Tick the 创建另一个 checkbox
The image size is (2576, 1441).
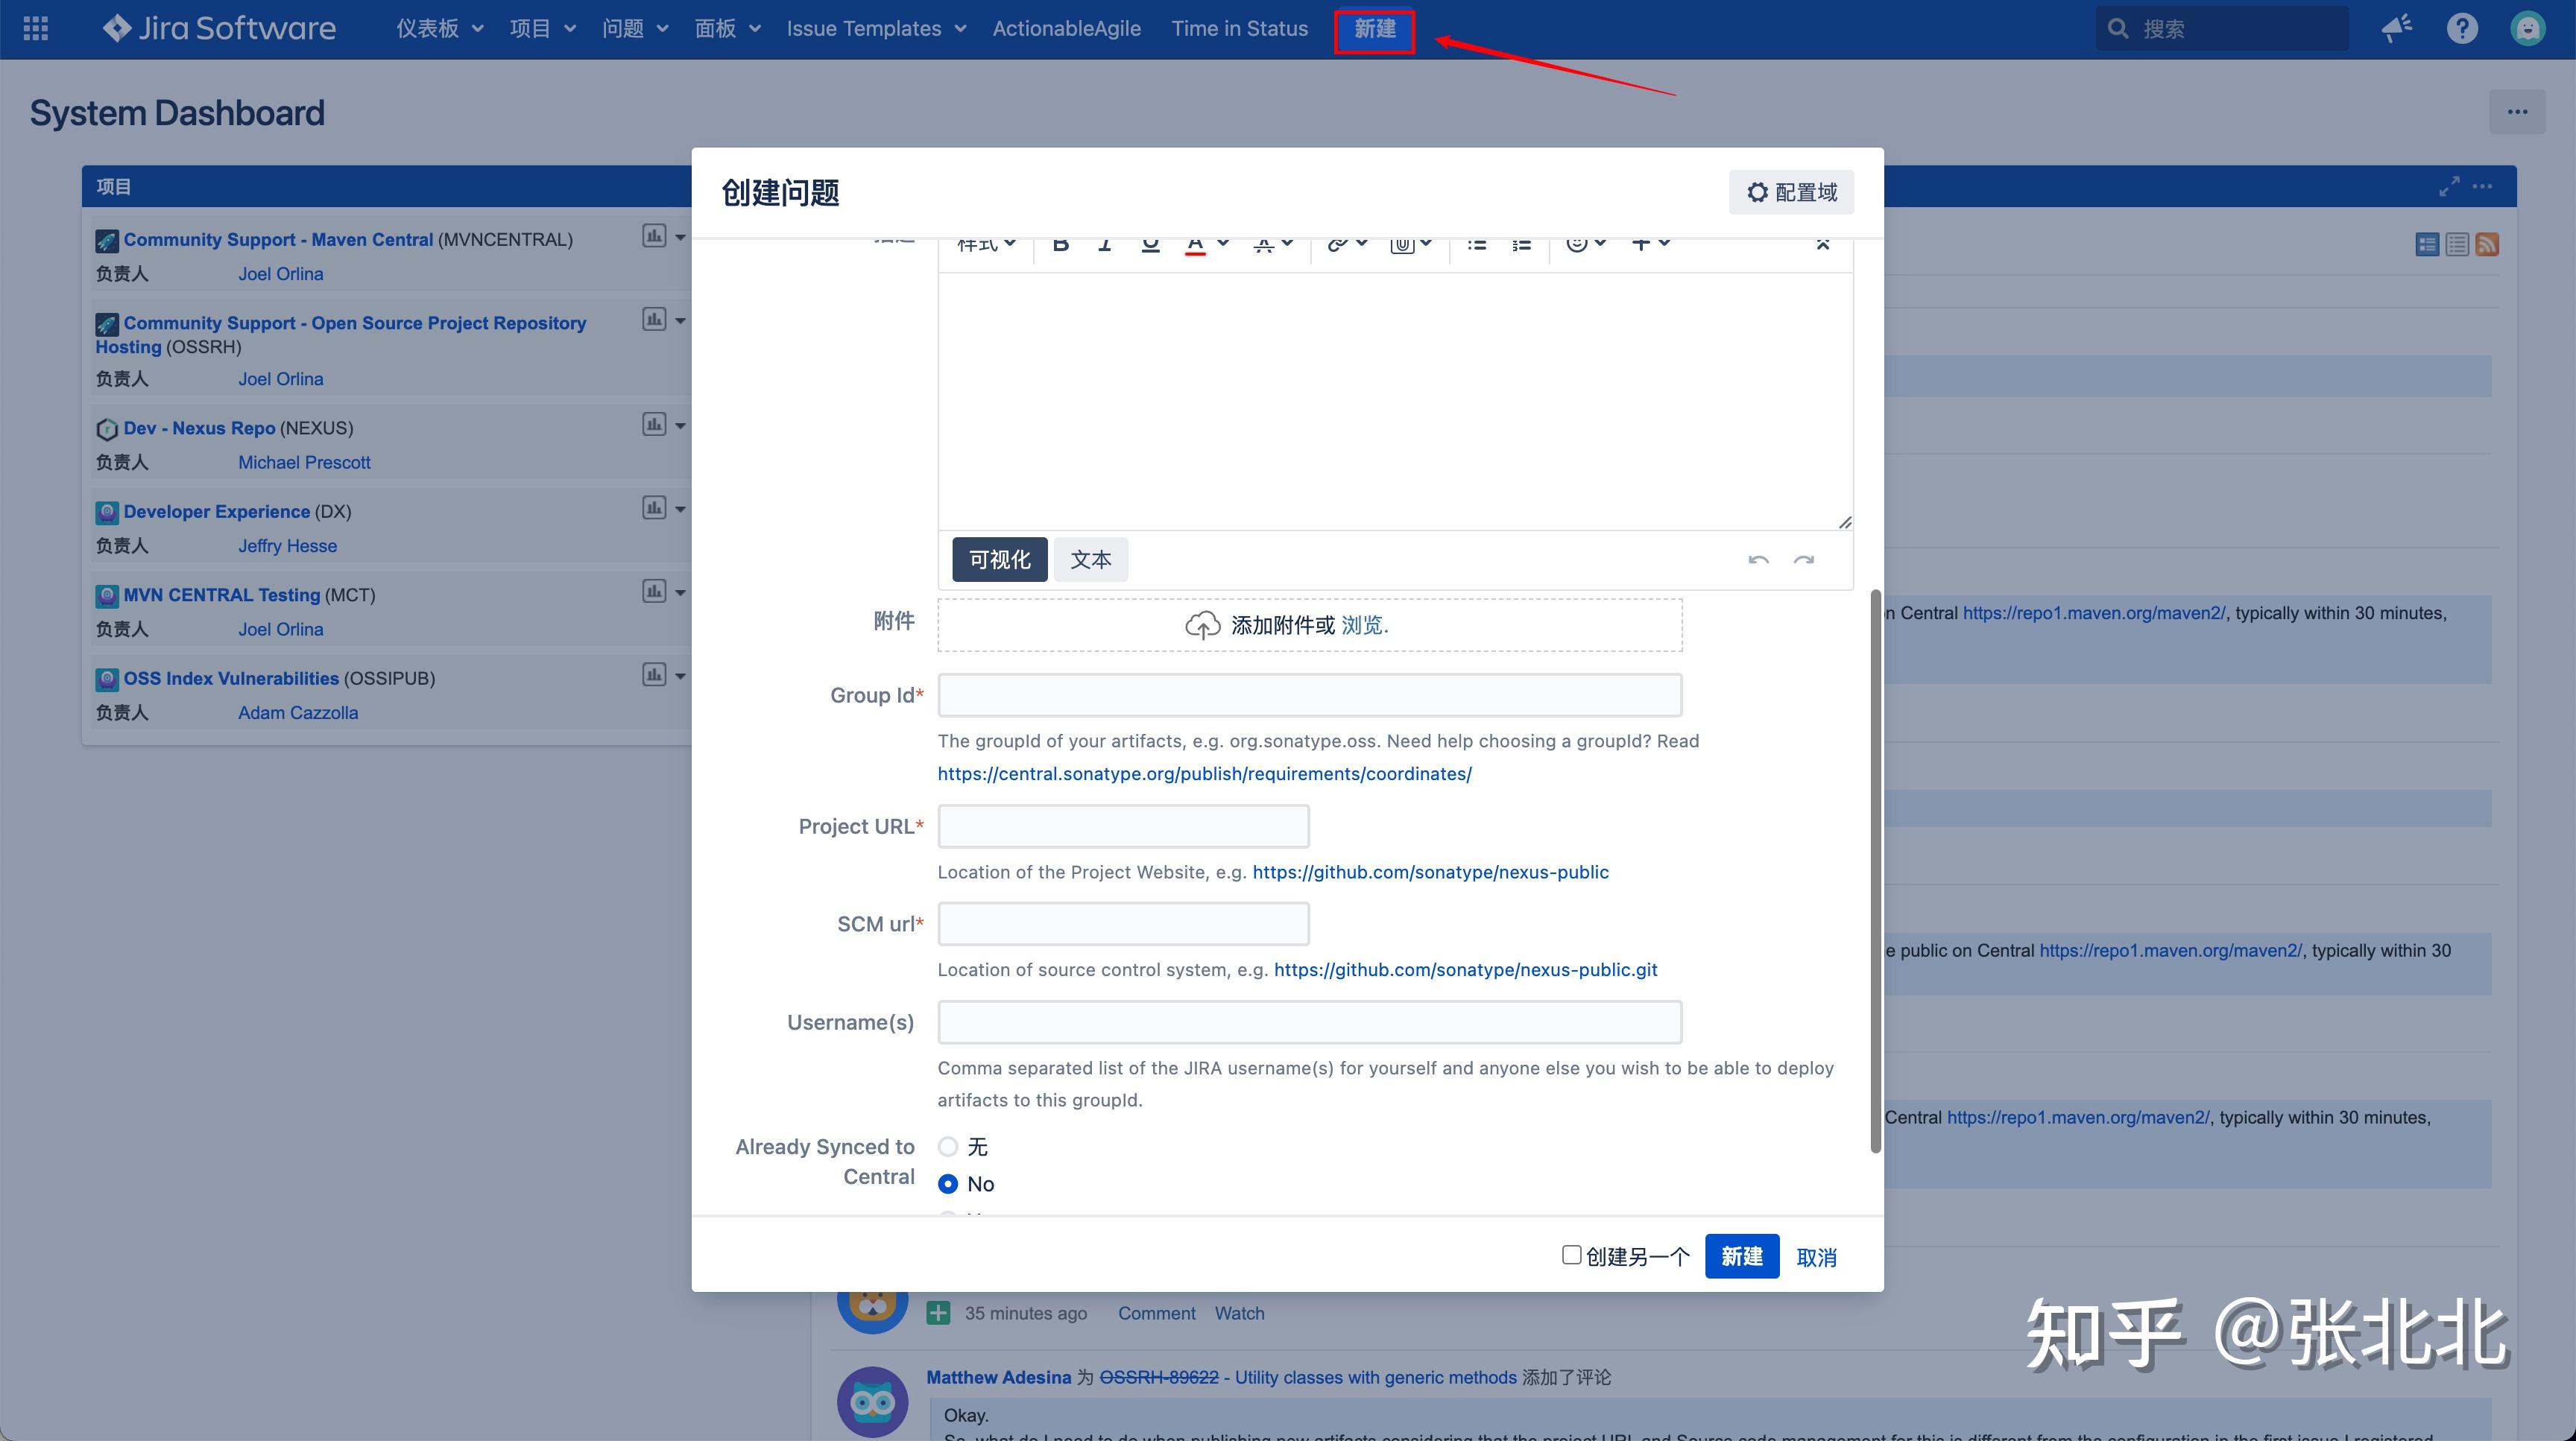point(1571,1255)
